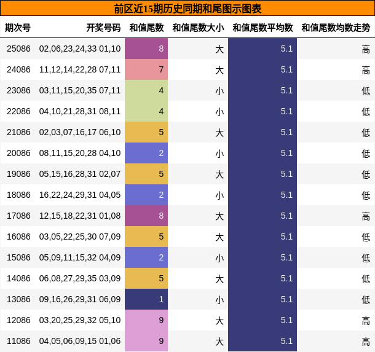Select winning numbers 02,06,23,24,33 01,10
The width and height of the screenshot is (375, 352).
80,49
